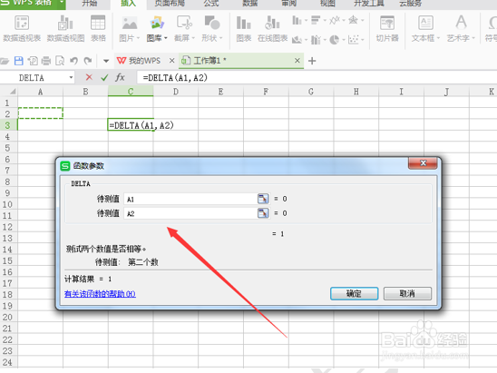Click the 取消 button in dialog

[x=407, y=294]
